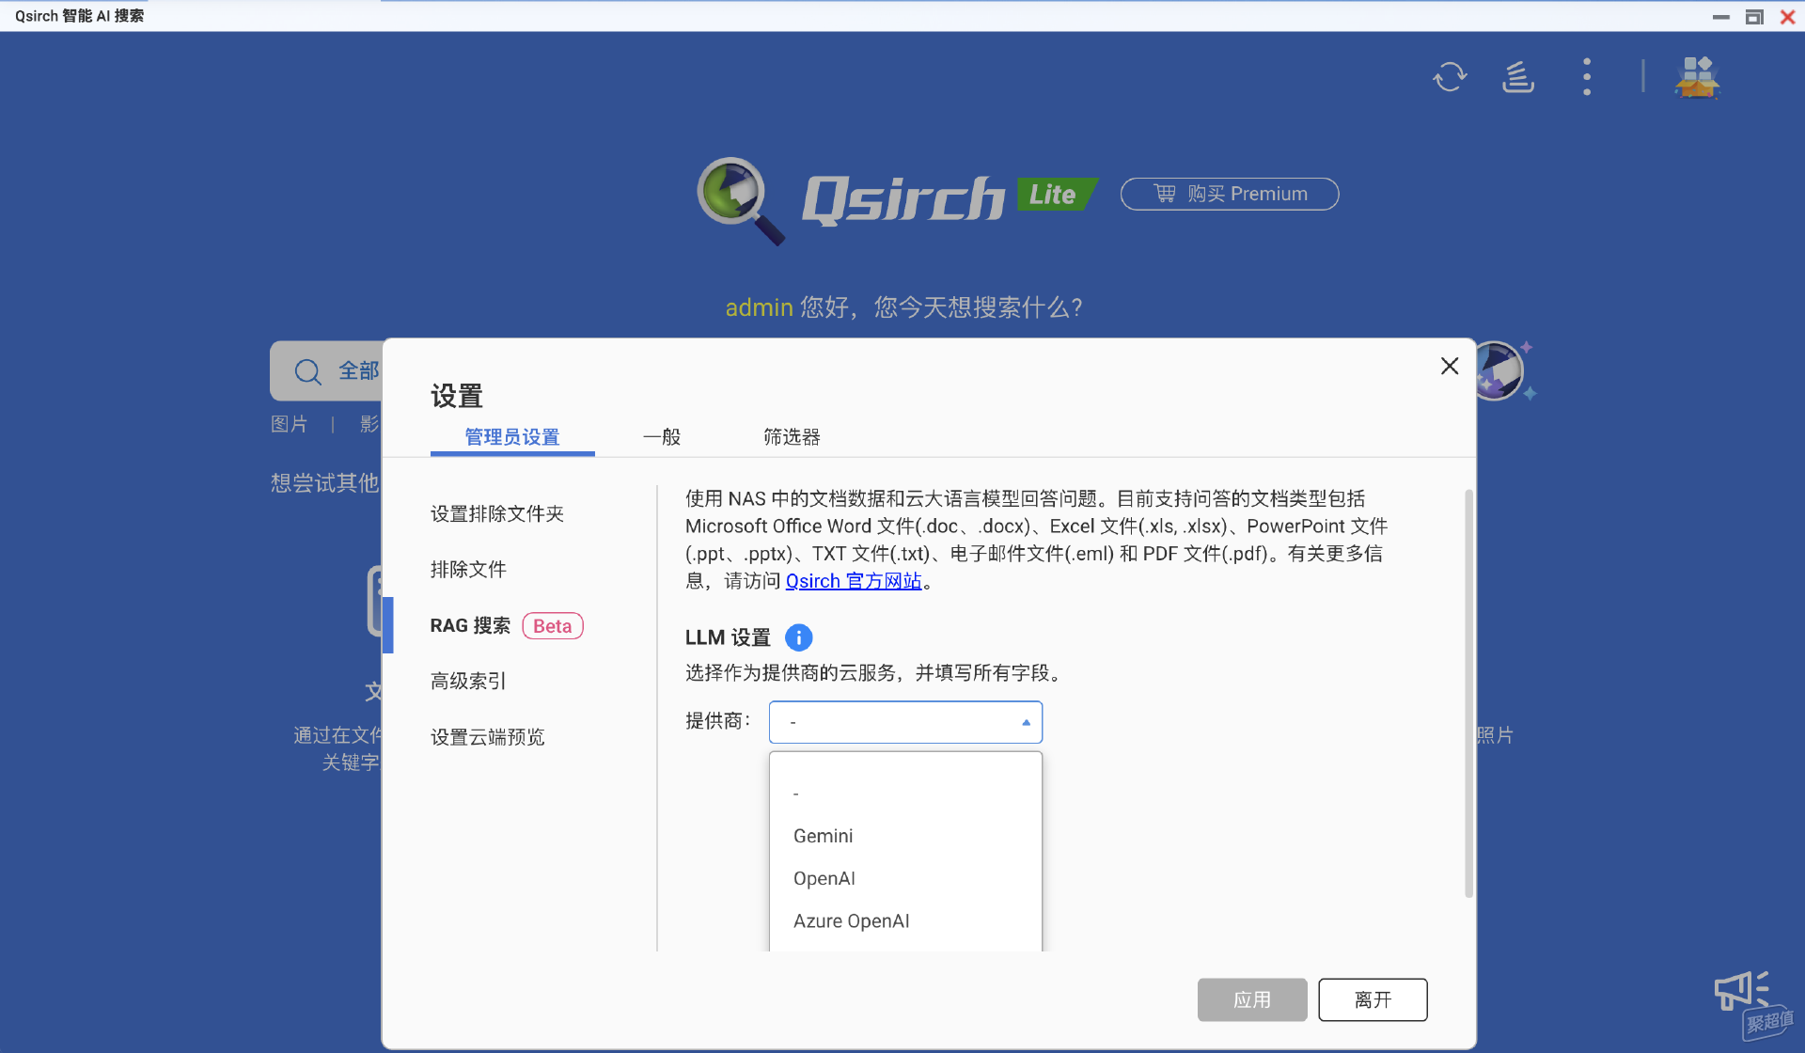Screen dimensions: 1805x1053
Task: Open the three-dot more options menu
Action: [x=1587, y=77]
